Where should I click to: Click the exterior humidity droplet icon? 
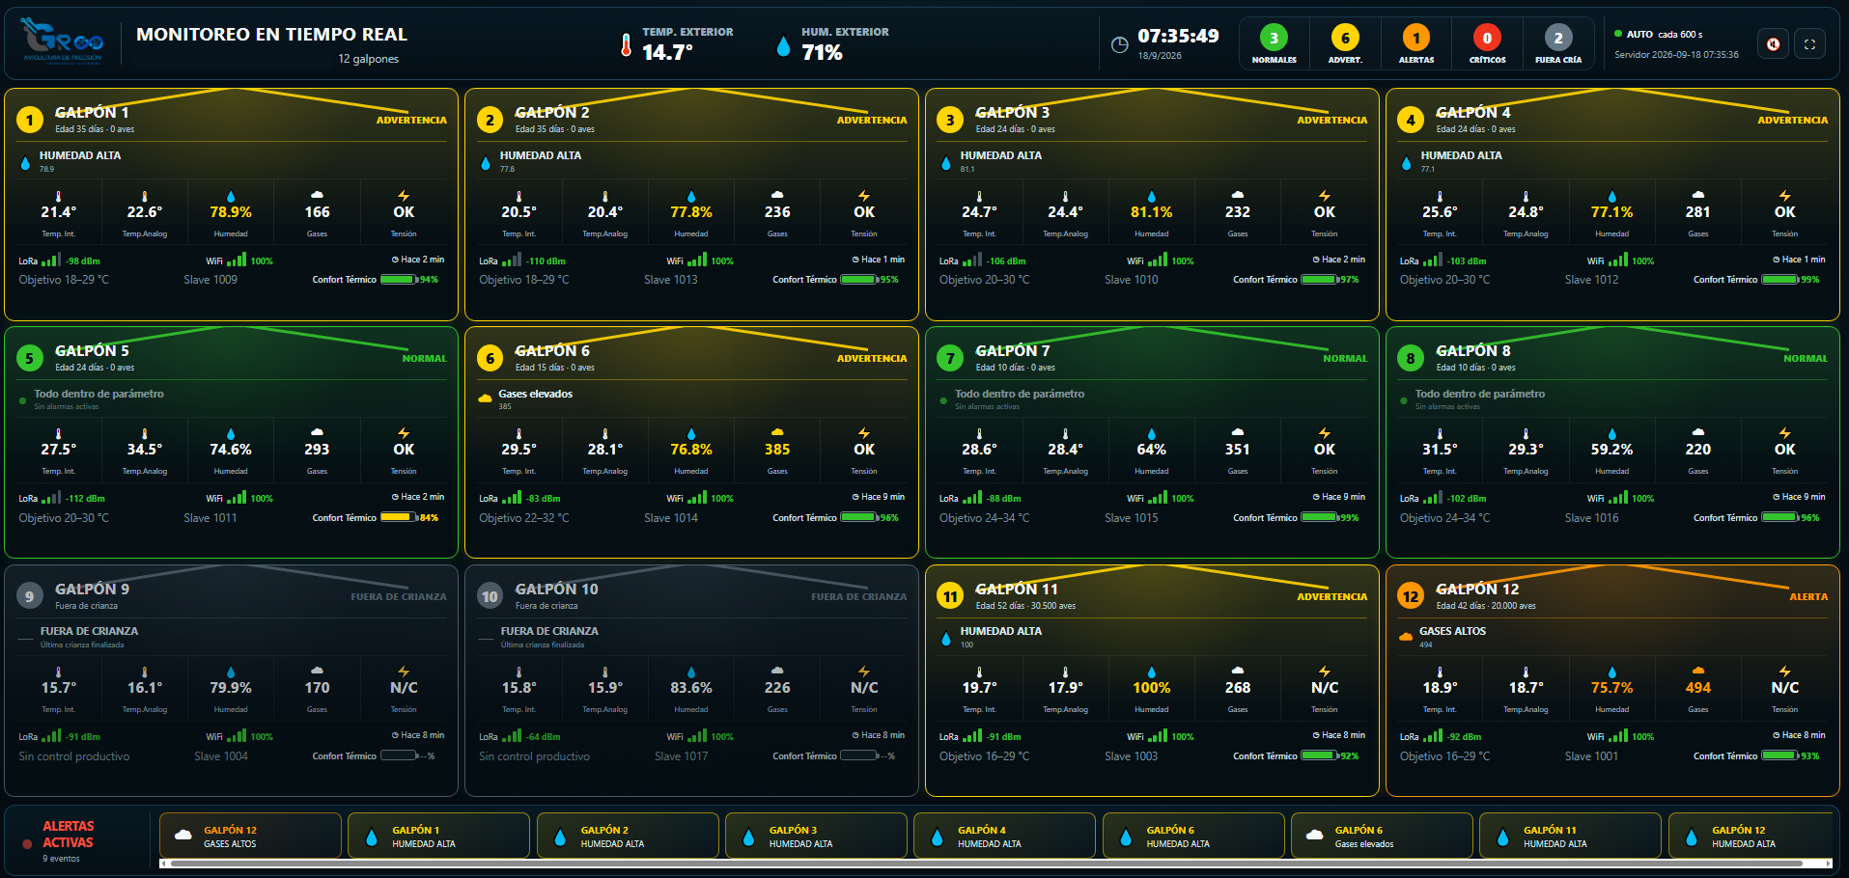click(x=783, y=45)
